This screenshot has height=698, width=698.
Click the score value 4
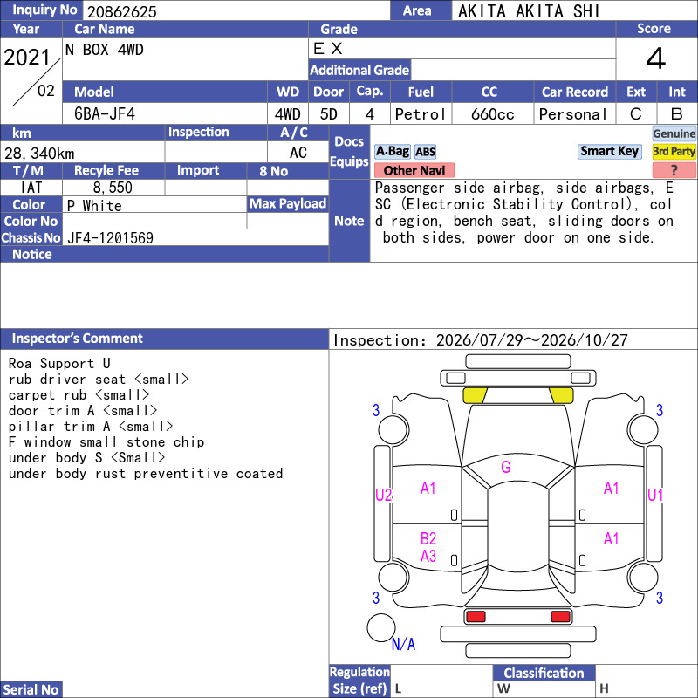click(656, 58)
